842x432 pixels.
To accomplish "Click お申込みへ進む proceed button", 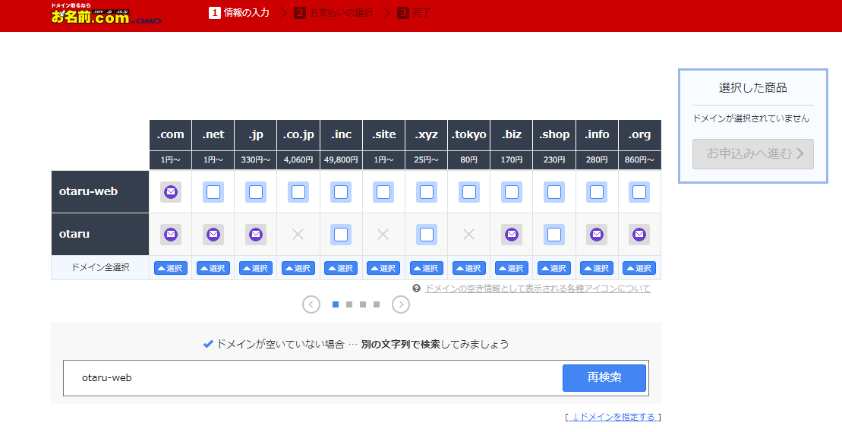I will (753, 154).
